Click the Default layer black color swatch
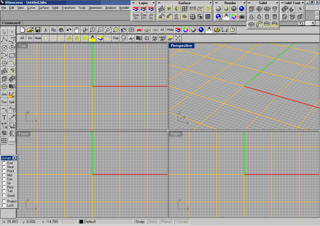Screen dimensions: 320x226 tap(81, 222)
